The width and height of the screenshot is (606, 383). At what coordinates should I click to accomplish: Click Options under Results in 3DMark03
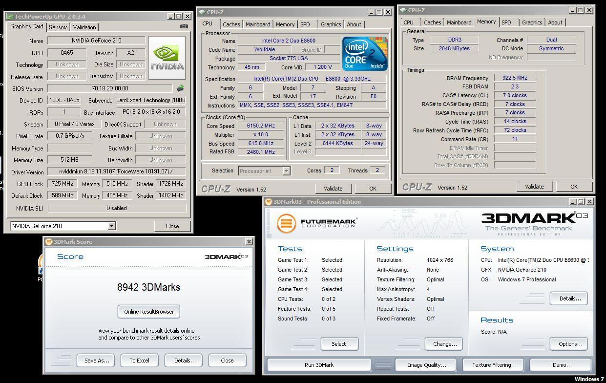pyautogui.click(x=569, y=344)
